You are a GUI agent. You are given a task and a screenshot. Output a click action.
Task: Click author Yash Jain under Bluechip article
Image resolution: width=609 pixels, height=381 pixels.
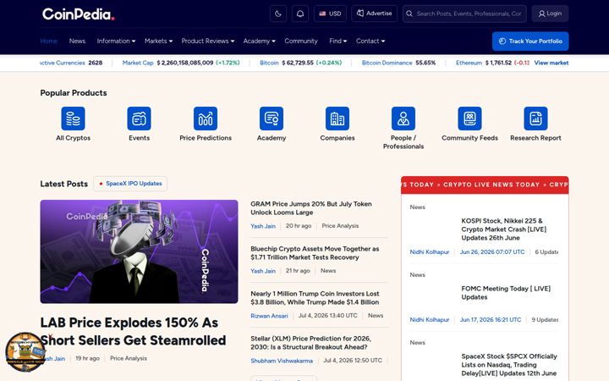263,271
